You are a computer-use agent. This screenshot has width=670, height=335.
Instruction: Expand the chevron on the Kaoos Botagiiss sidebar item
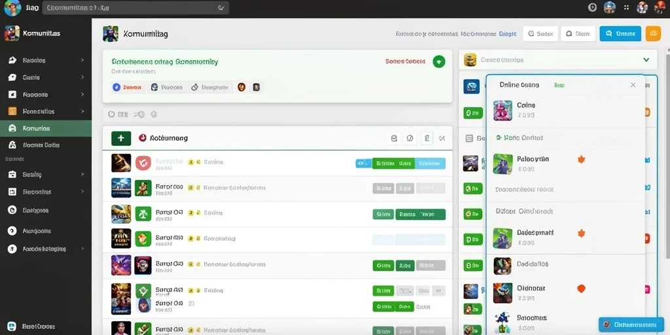tap(82, 249)
